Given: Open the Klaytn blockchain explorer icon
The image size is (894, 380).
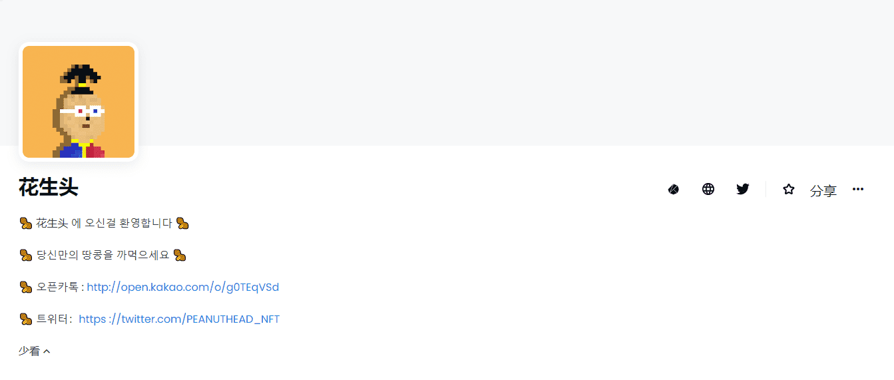Looking at the screenshot, I should [674, 190].
